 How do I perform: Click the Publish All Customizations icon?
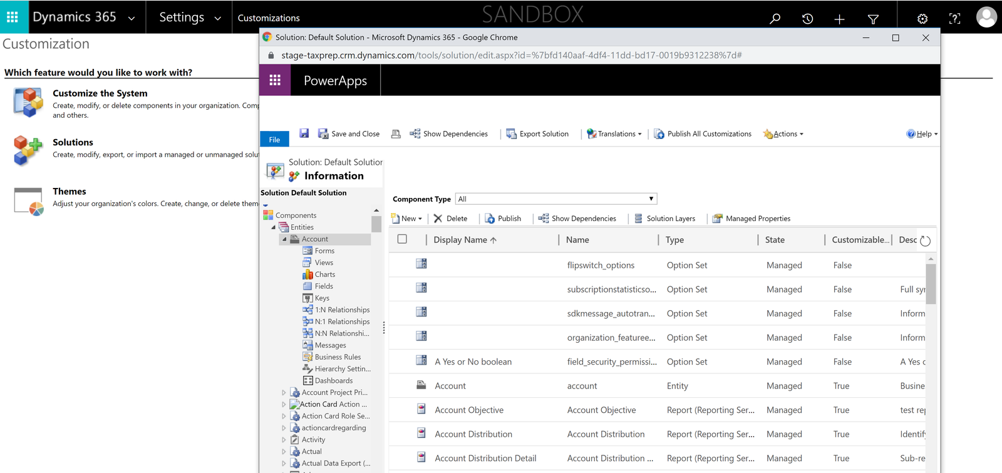(659, 134)
